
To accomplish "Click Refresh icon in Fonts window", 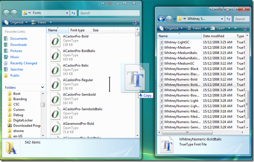I will [x=73, y=13].
